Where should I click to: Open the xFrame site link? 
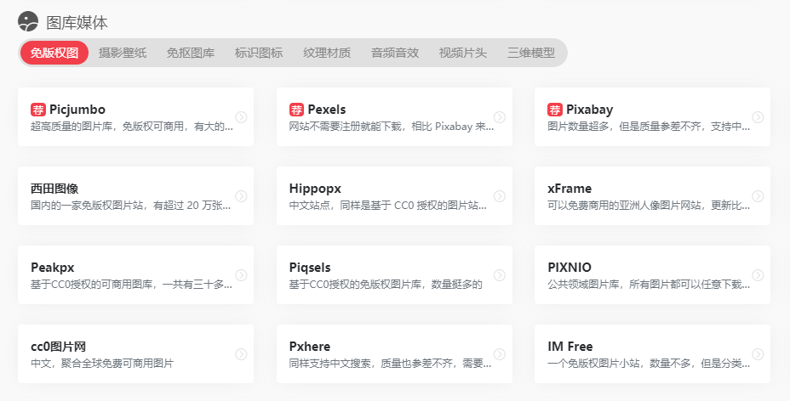[x=570, y=189]
